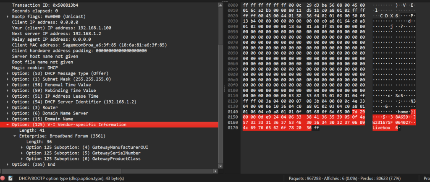Expand Option 1 Subnet Mask
The height and width of the screenshot is (182, 430).
tap(8, 79)
